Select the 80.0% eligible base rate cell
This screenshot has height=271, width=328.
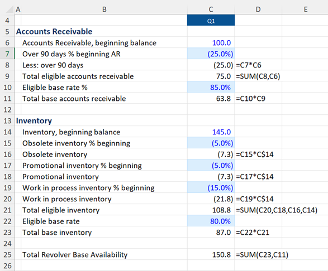(211, 221)
